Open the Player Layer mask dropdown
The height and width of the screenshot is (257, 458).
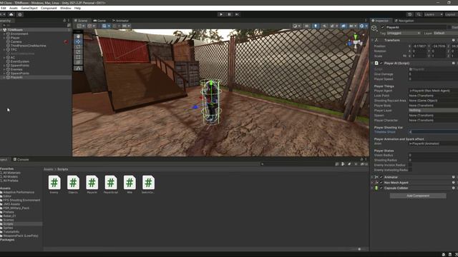click(x=433, y=111)
